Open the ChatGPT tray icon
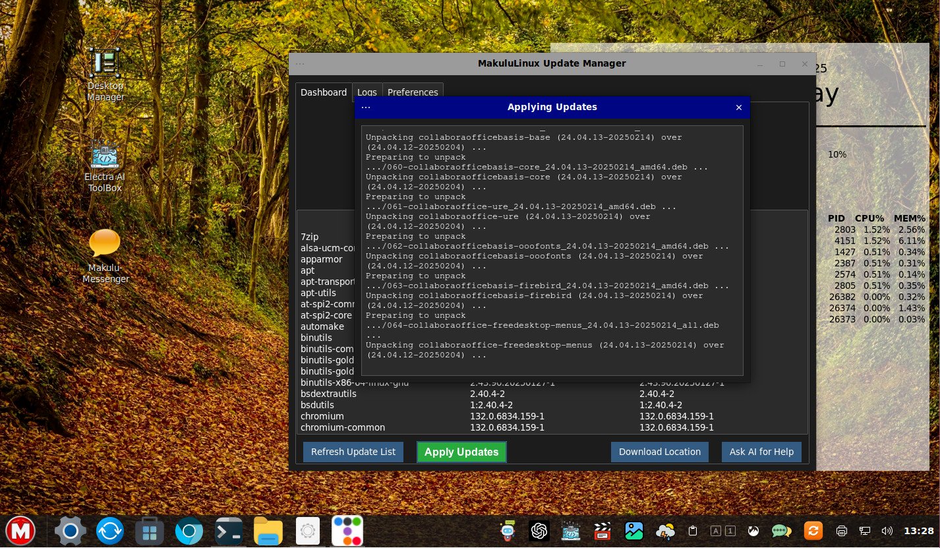The width and height of the screenshot is (940, 548). point(539,531)
